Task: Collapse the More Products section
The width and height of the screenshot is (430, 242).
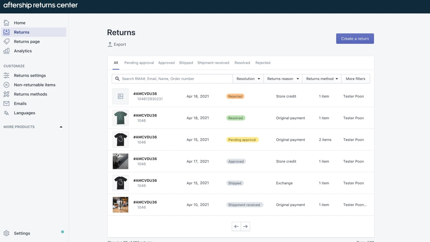Action: click(61, 127)
